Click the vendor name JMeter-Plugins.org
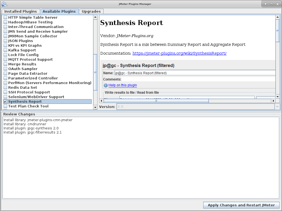This screenshot has width=282, height=211. 135,36
